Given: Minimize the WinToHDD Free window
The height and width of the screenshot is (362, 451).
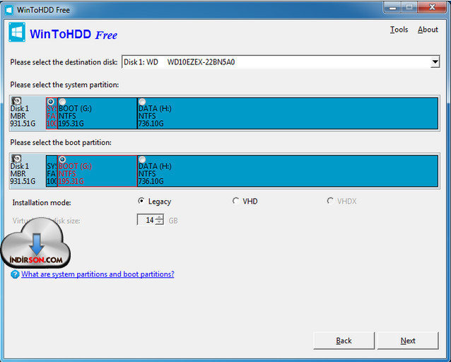Looking at the screenshot, I should 392,7.
